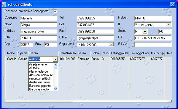Click the TatuaggioUsl column header
This screenshot has width=178, height=109.
coord(119,53)
